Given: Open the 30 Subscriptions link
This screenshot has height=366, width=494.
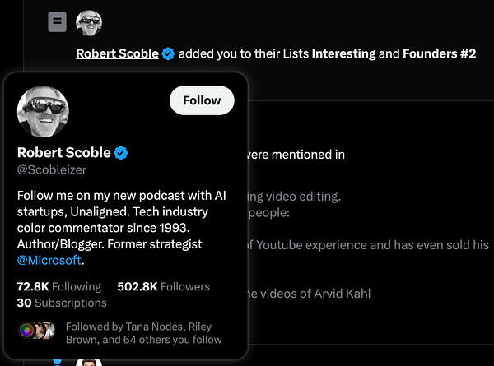Looking at the screenshot, I should point(61,303).
